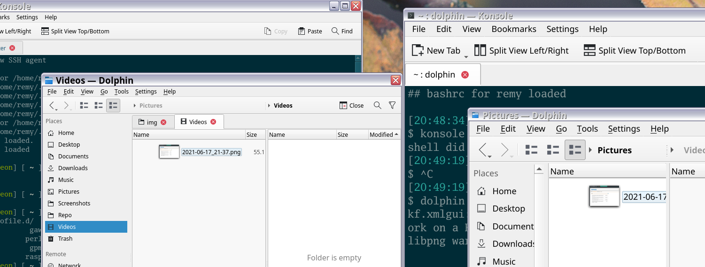Expand the breadcrumb arrow before Videos path
The height and width of the screenshot is (267, 705).
pos(269,106)
